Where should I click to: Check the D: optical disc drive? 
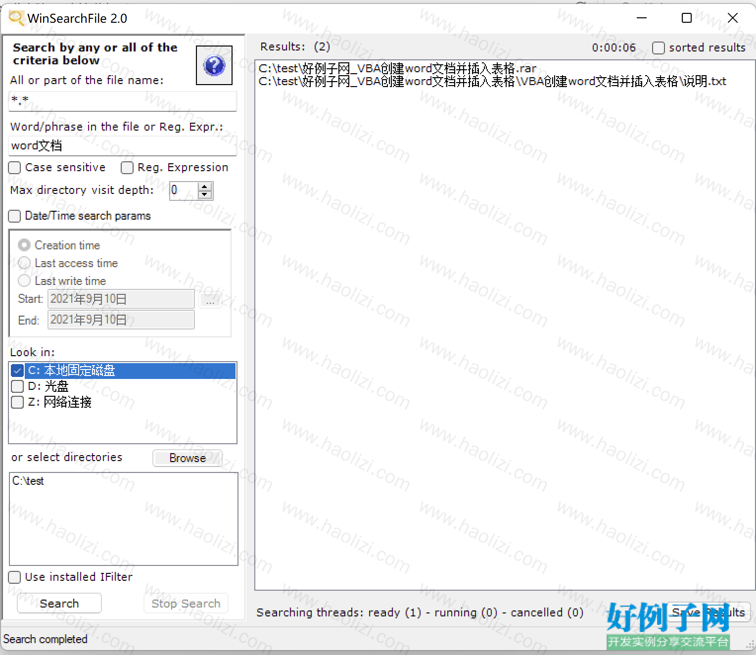[x=17, y=386]
